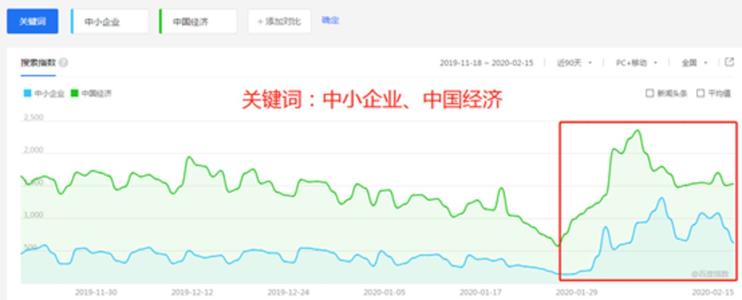The image size is (742, 300).
Task: Toggle the 平均值 checkbox
Action: (700, 94)
